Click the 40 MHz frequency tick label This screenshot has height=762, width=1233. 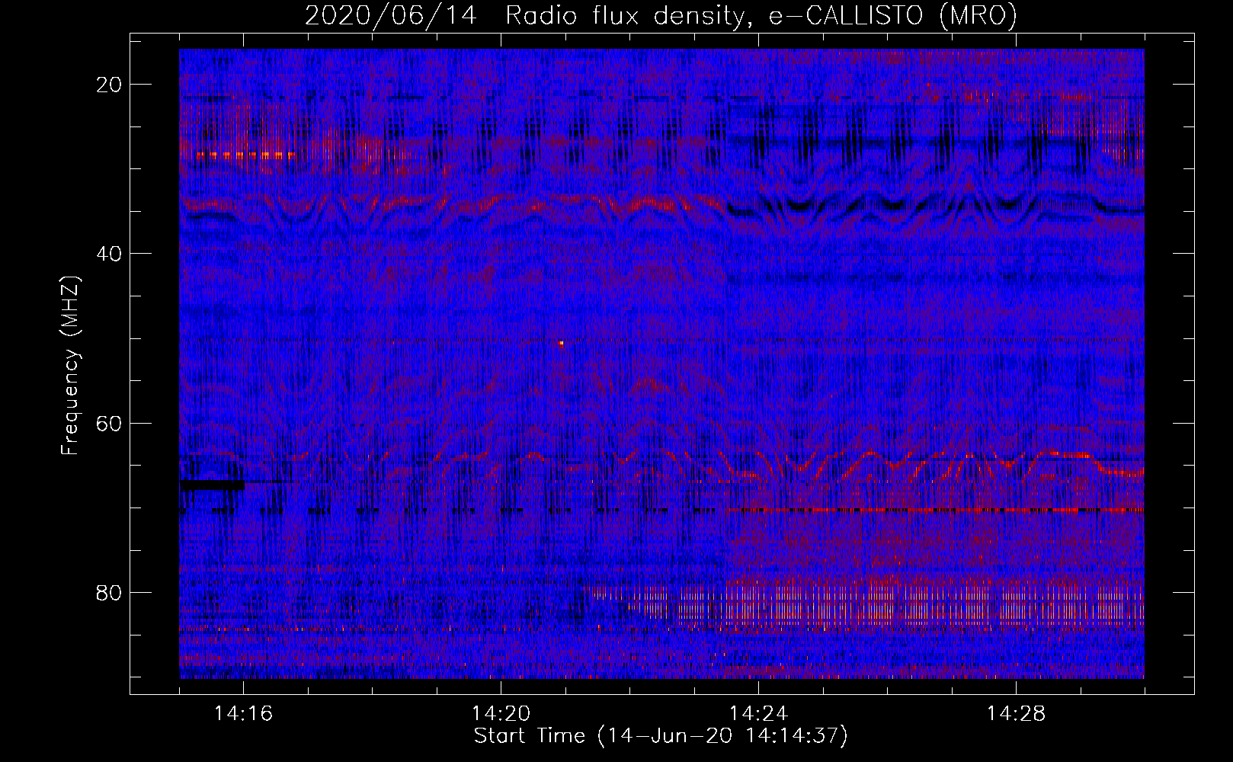click(x=110, y=254)
